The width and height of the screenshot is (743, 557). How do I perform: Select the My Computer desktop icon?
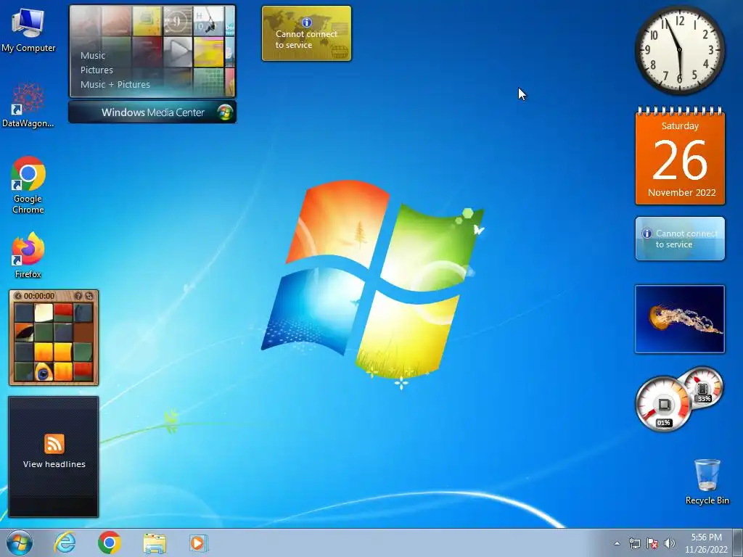(x=28, y=30)
